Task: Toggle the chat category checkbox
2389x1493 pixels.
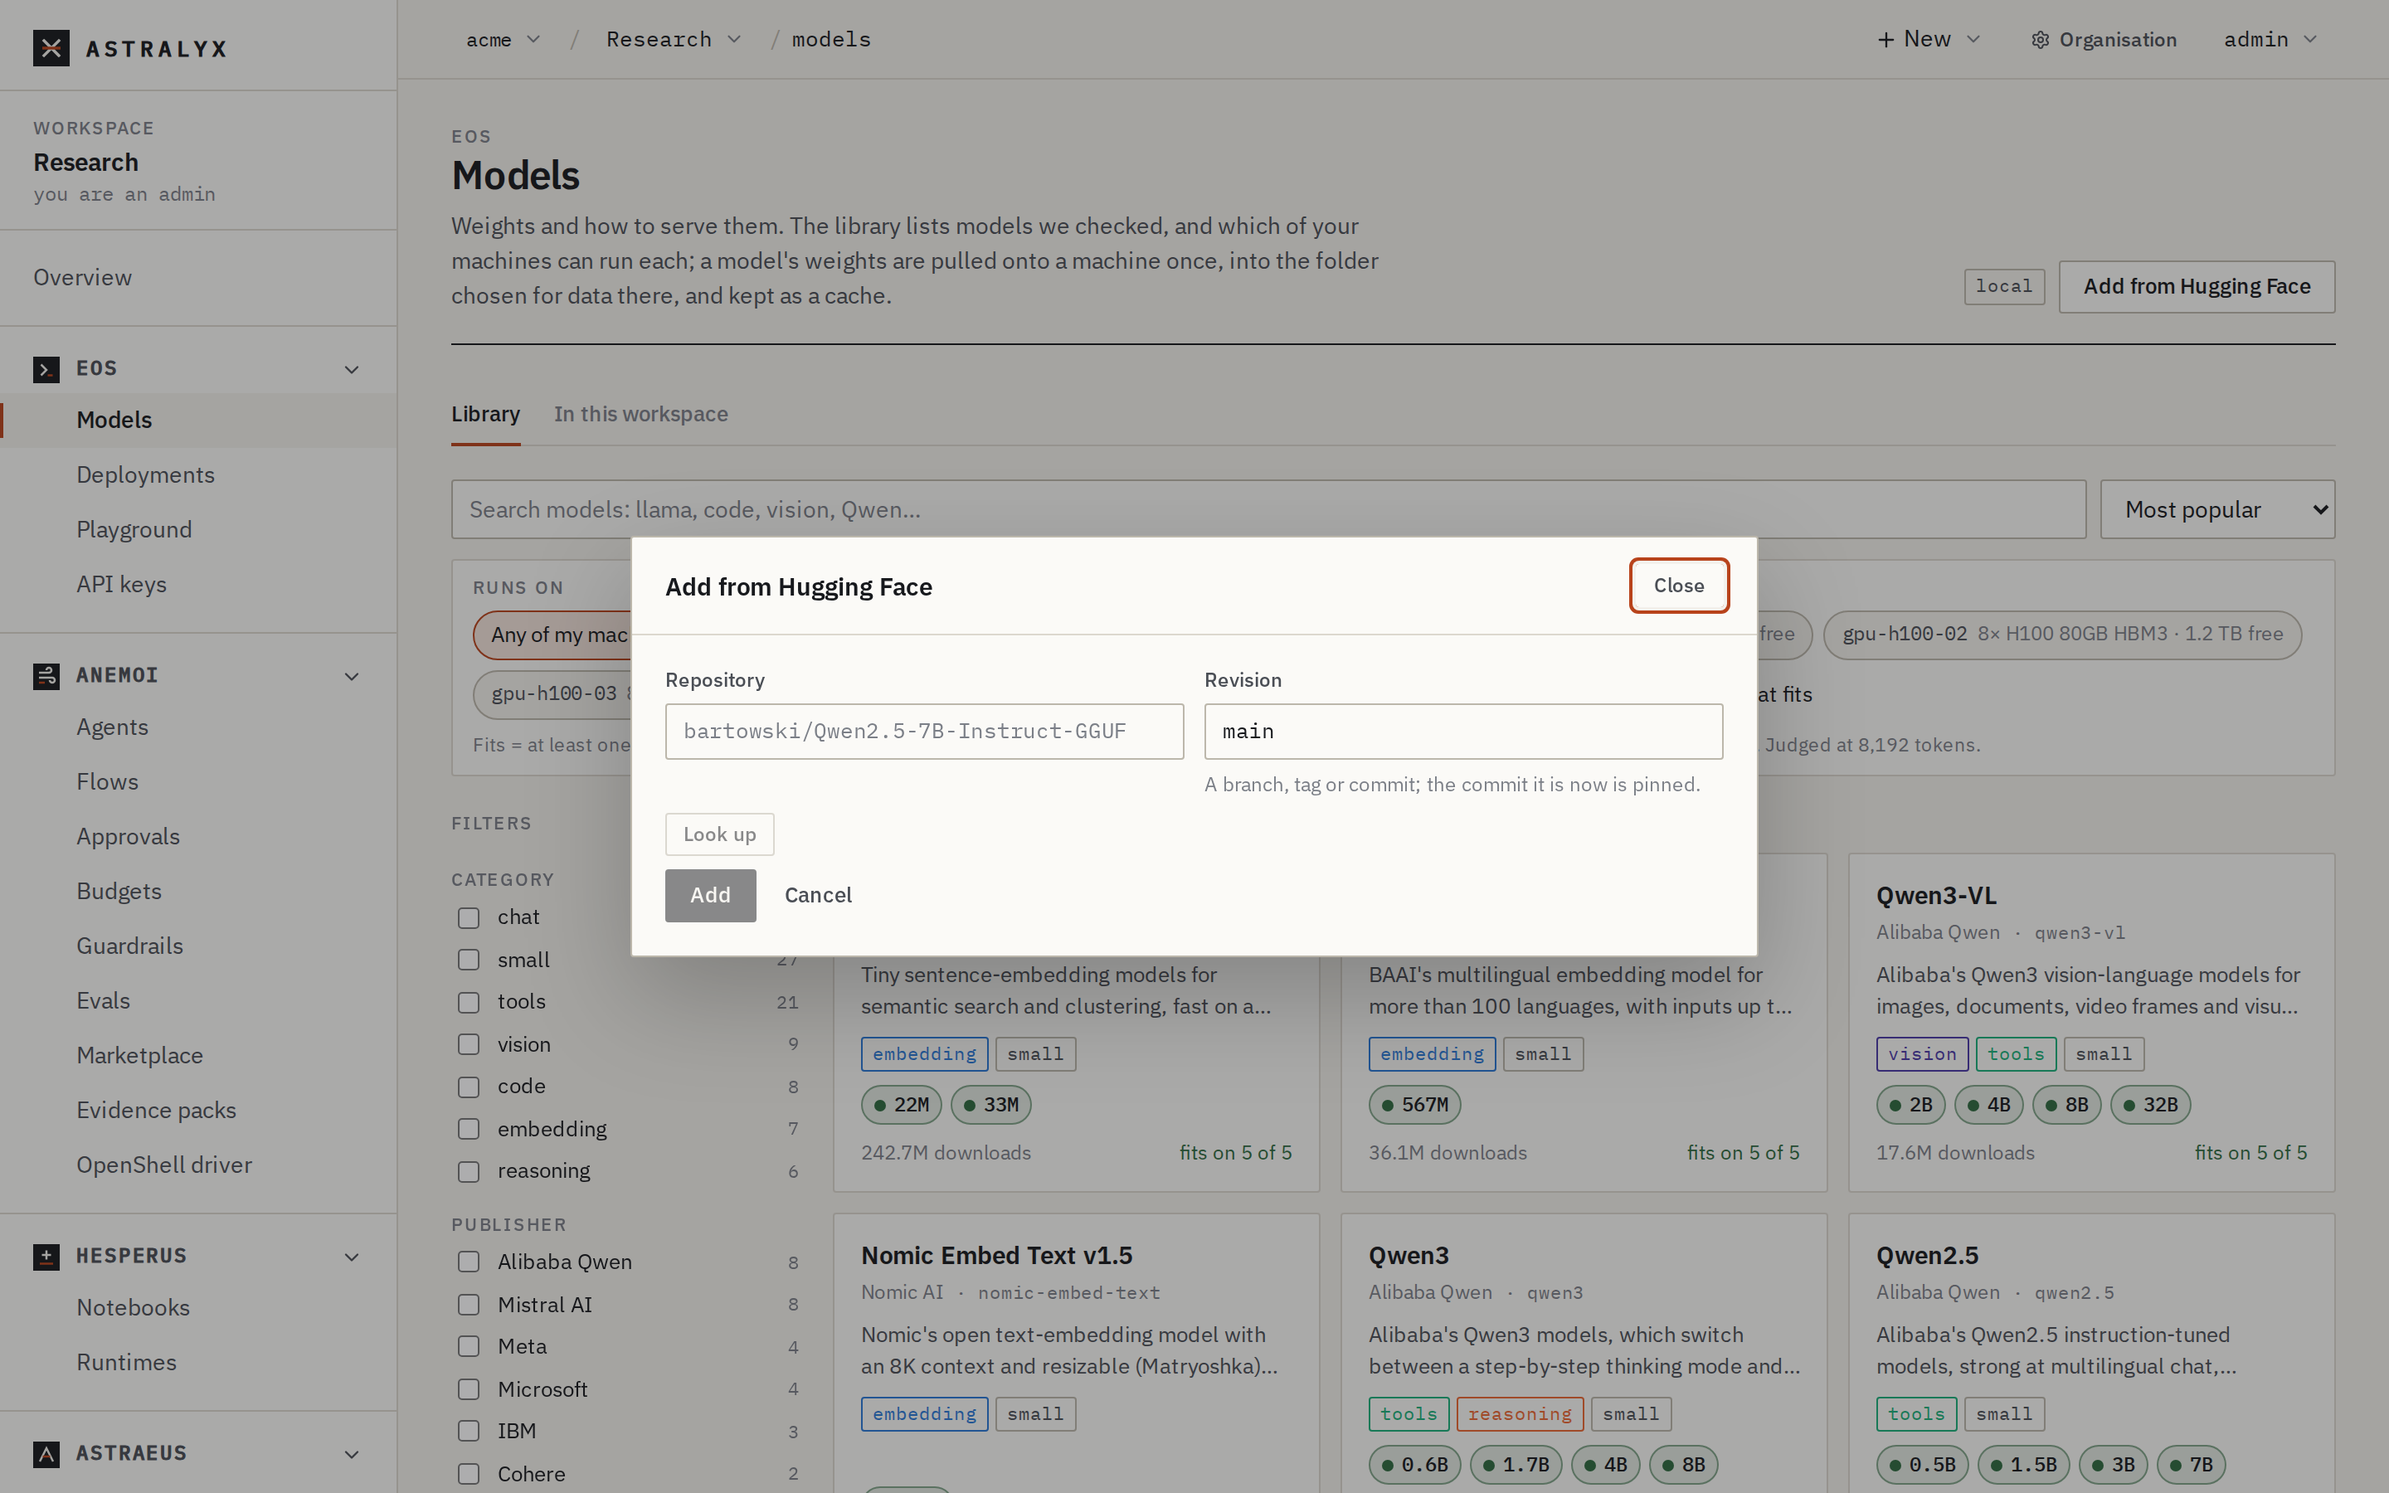Action: 469,918
